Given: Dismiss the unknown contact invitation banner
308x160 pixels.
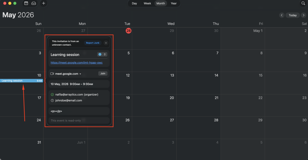Looking at the screenshot, I should click(106, 43).
